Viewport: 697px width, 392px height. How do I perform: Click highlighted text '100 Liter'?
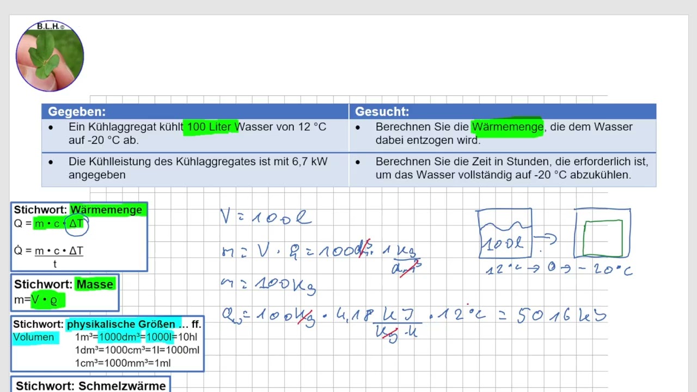(210, 127)
